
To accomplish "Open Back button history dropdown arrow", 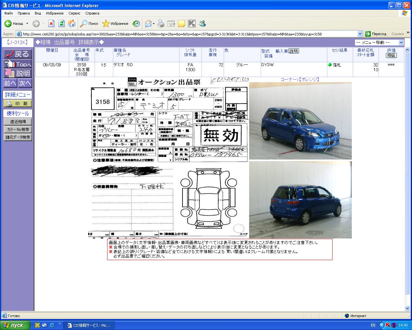I will (27, 24).
